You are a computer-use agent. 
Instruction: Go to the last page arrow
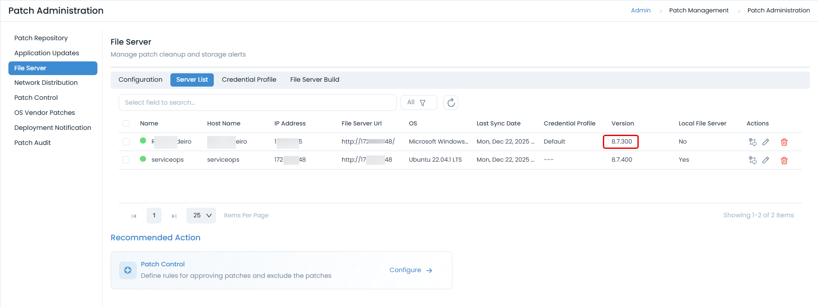coord(174,216)
